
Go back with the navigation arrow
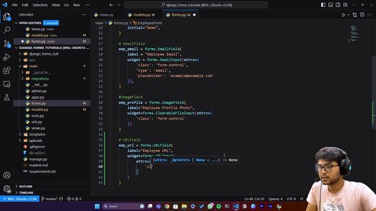point(111,5)
